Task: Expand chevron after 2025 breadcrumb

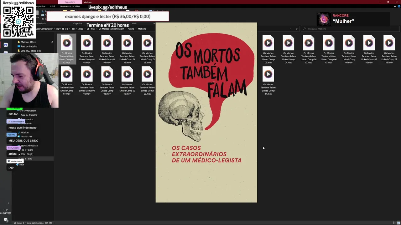Action: tap(85, 29)
